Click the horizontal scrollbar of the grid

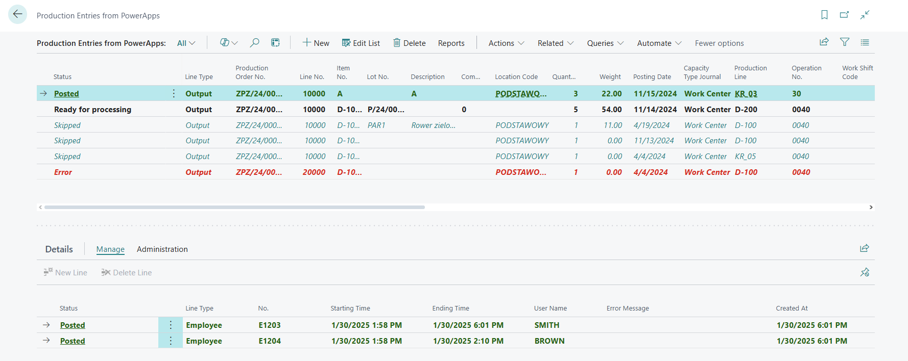pos(234,207)
